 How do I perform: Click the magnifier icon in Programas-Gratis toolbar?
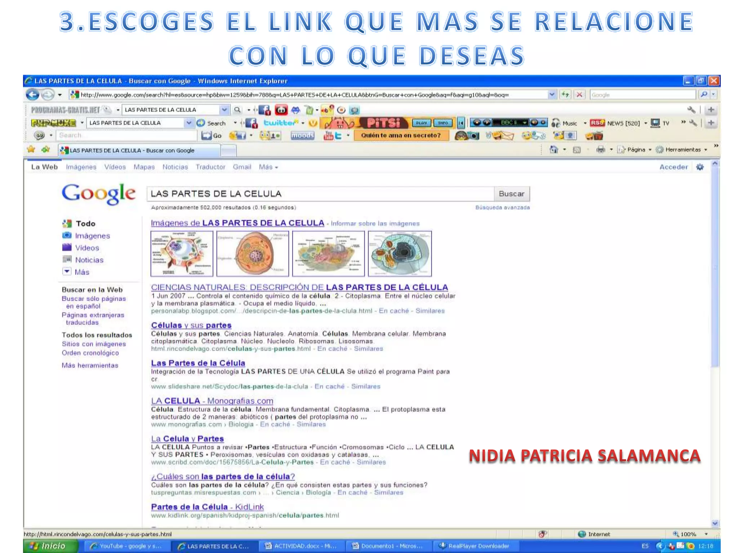point(237,110)
